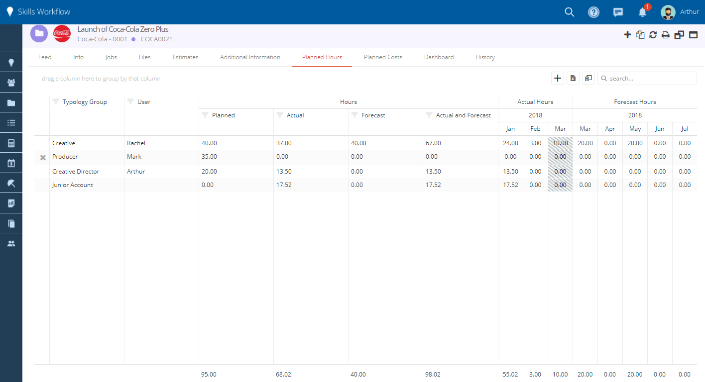705x382 pixels.
Task: Open the column chooser icon beside search
Action: [588, 78]
